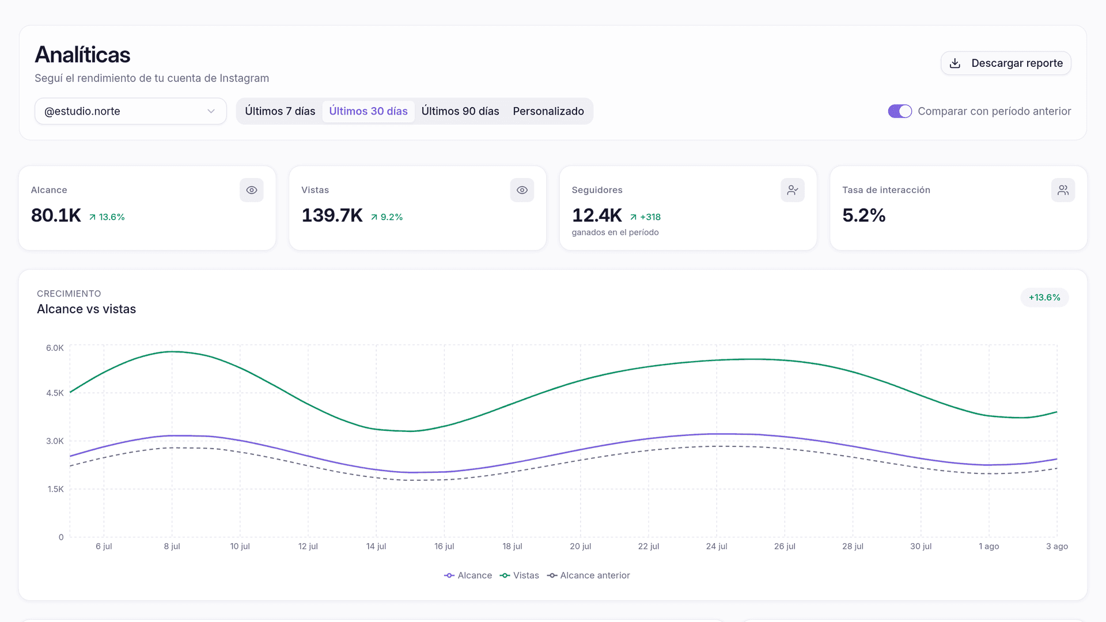Click the chevron in the account selector
1106x622 pixels.
(211, 111)
